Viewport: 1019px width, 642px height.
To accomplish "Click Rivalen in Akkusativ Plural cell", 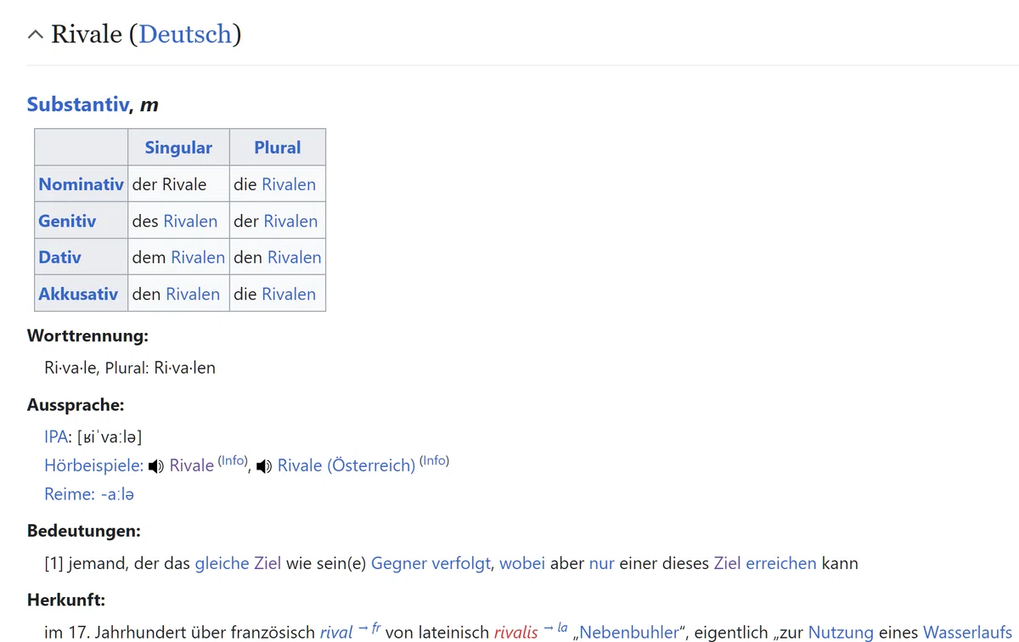I will coord(289,294).
